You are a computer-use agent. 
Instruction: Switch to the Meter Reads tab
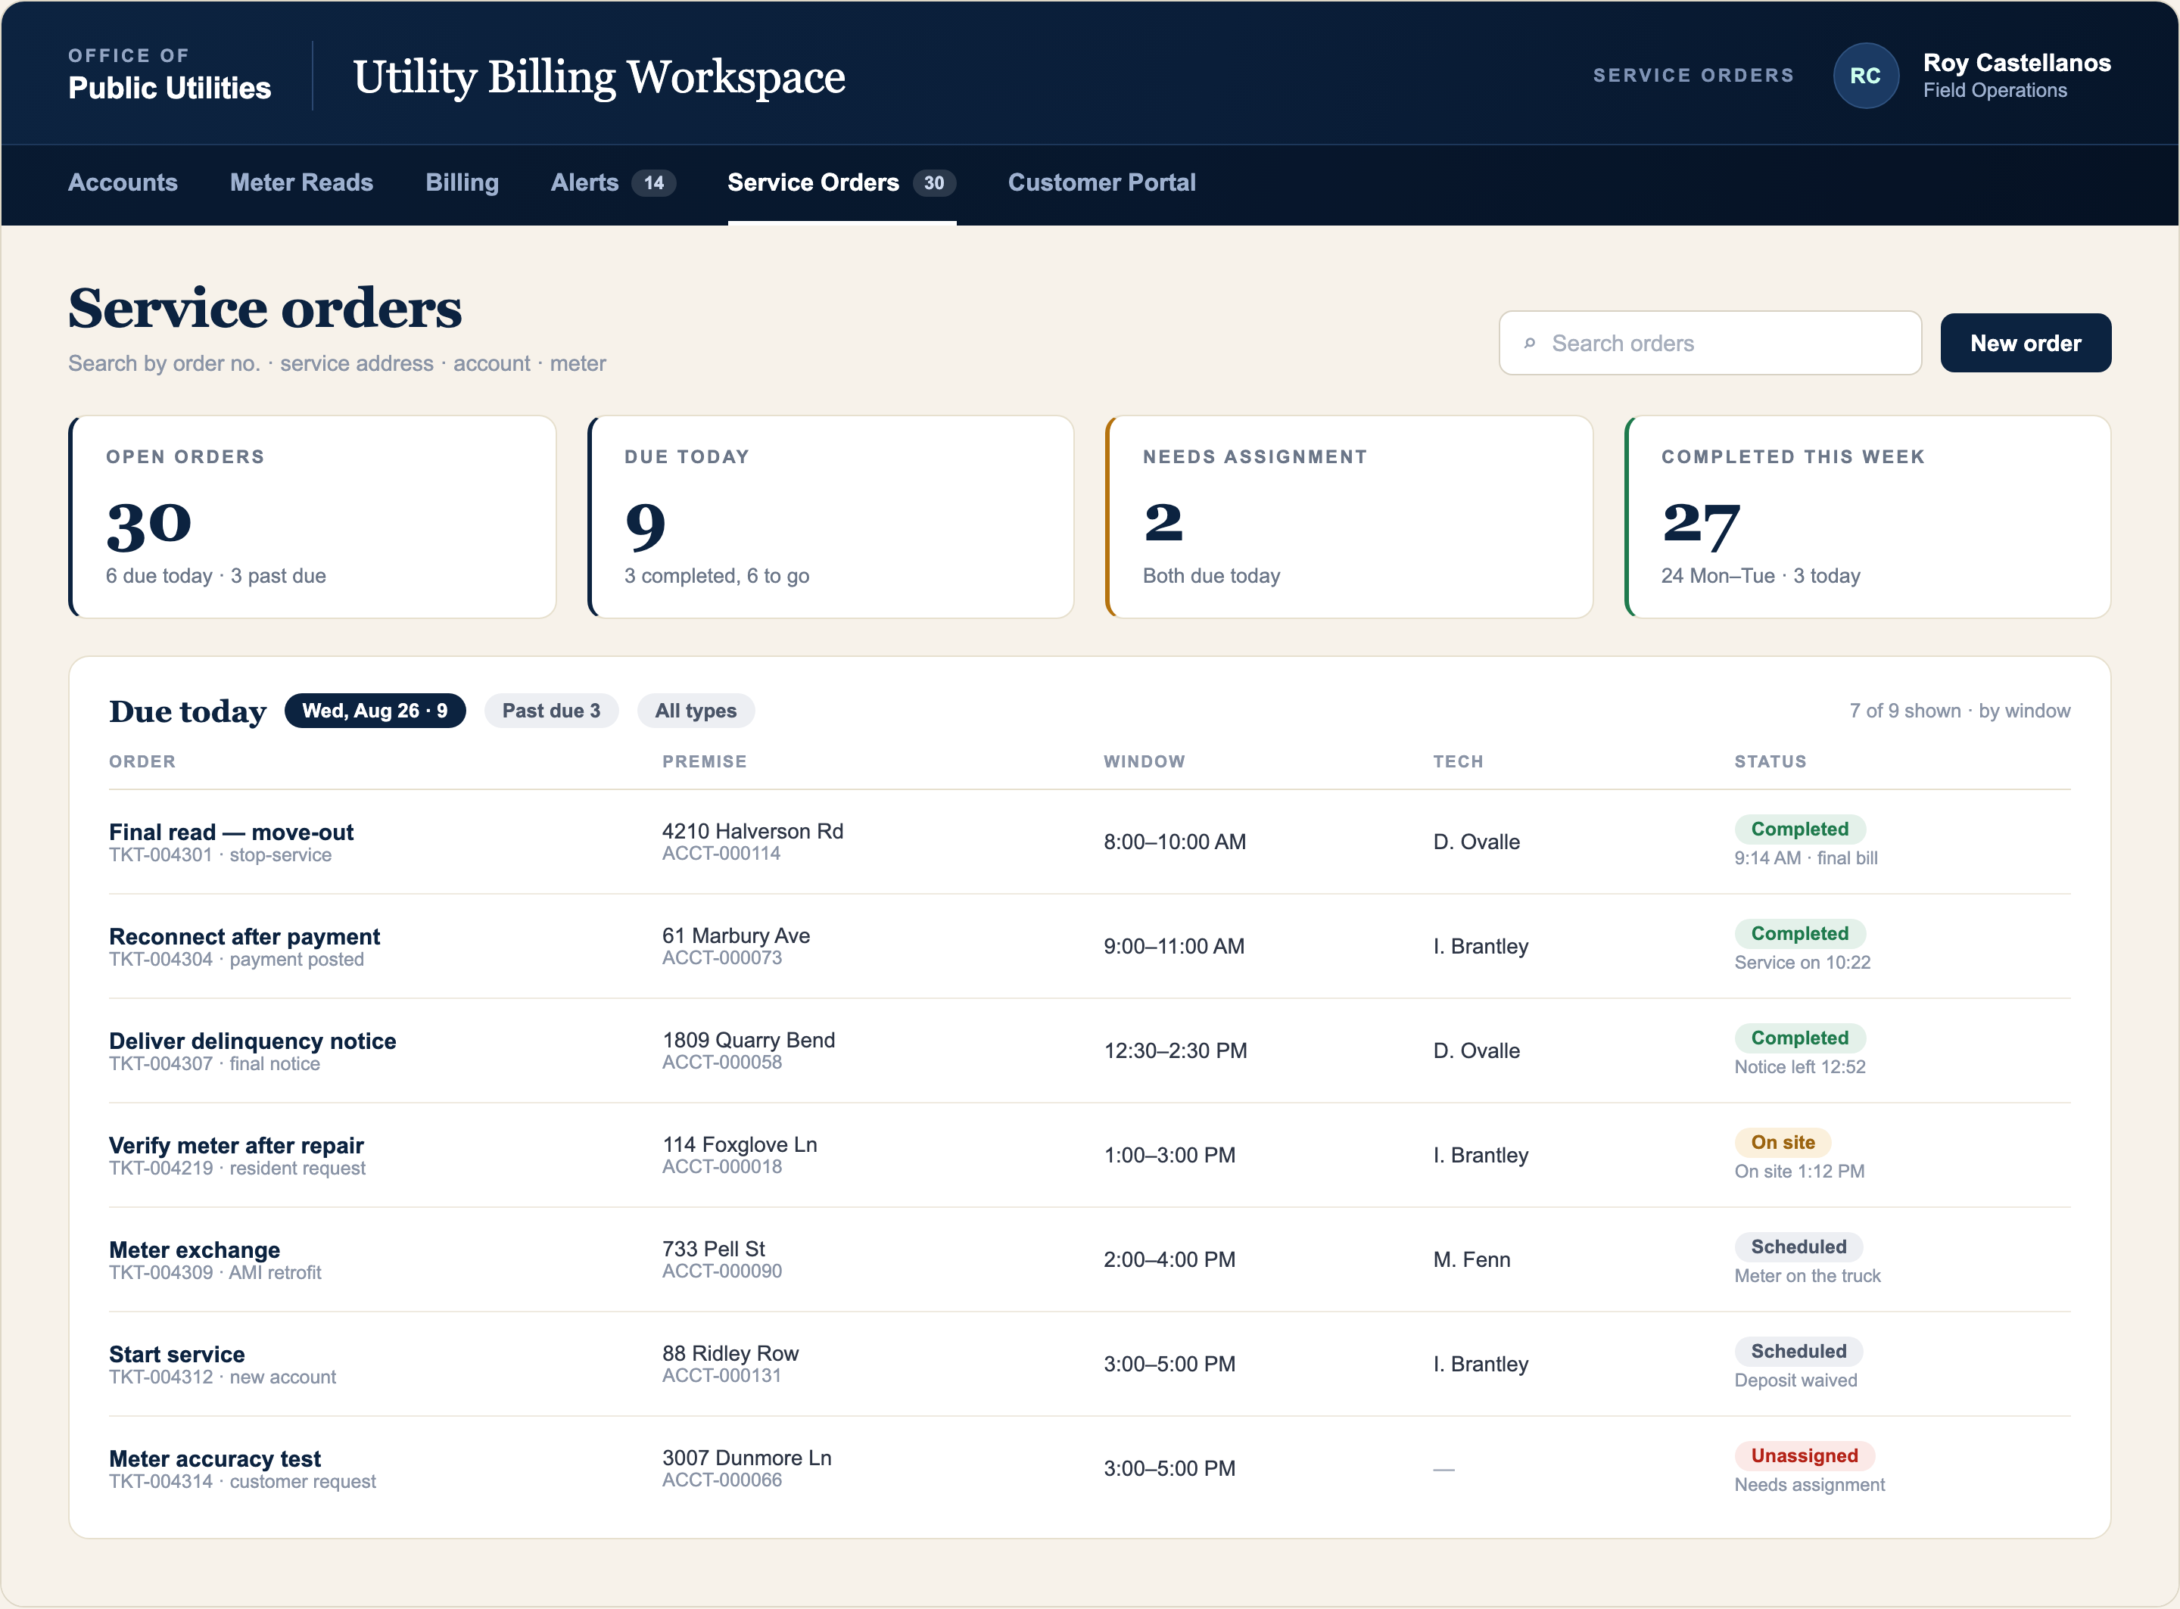pyautogui.click(x=301, y=182)
